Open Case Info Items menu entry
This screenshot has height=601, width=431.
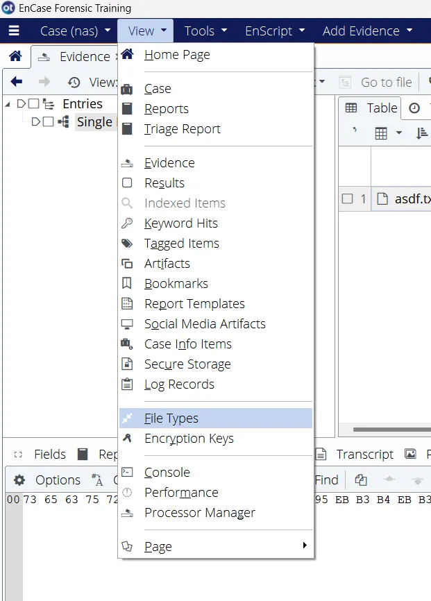pyautogui.click(x=216, y=344)
